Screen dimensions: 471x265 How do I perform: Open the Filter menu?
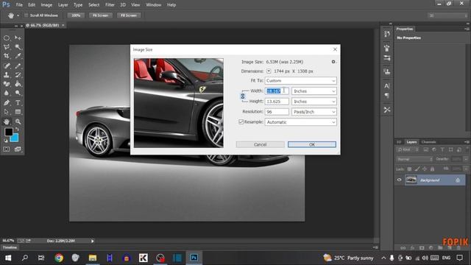[x=110, y=5]
